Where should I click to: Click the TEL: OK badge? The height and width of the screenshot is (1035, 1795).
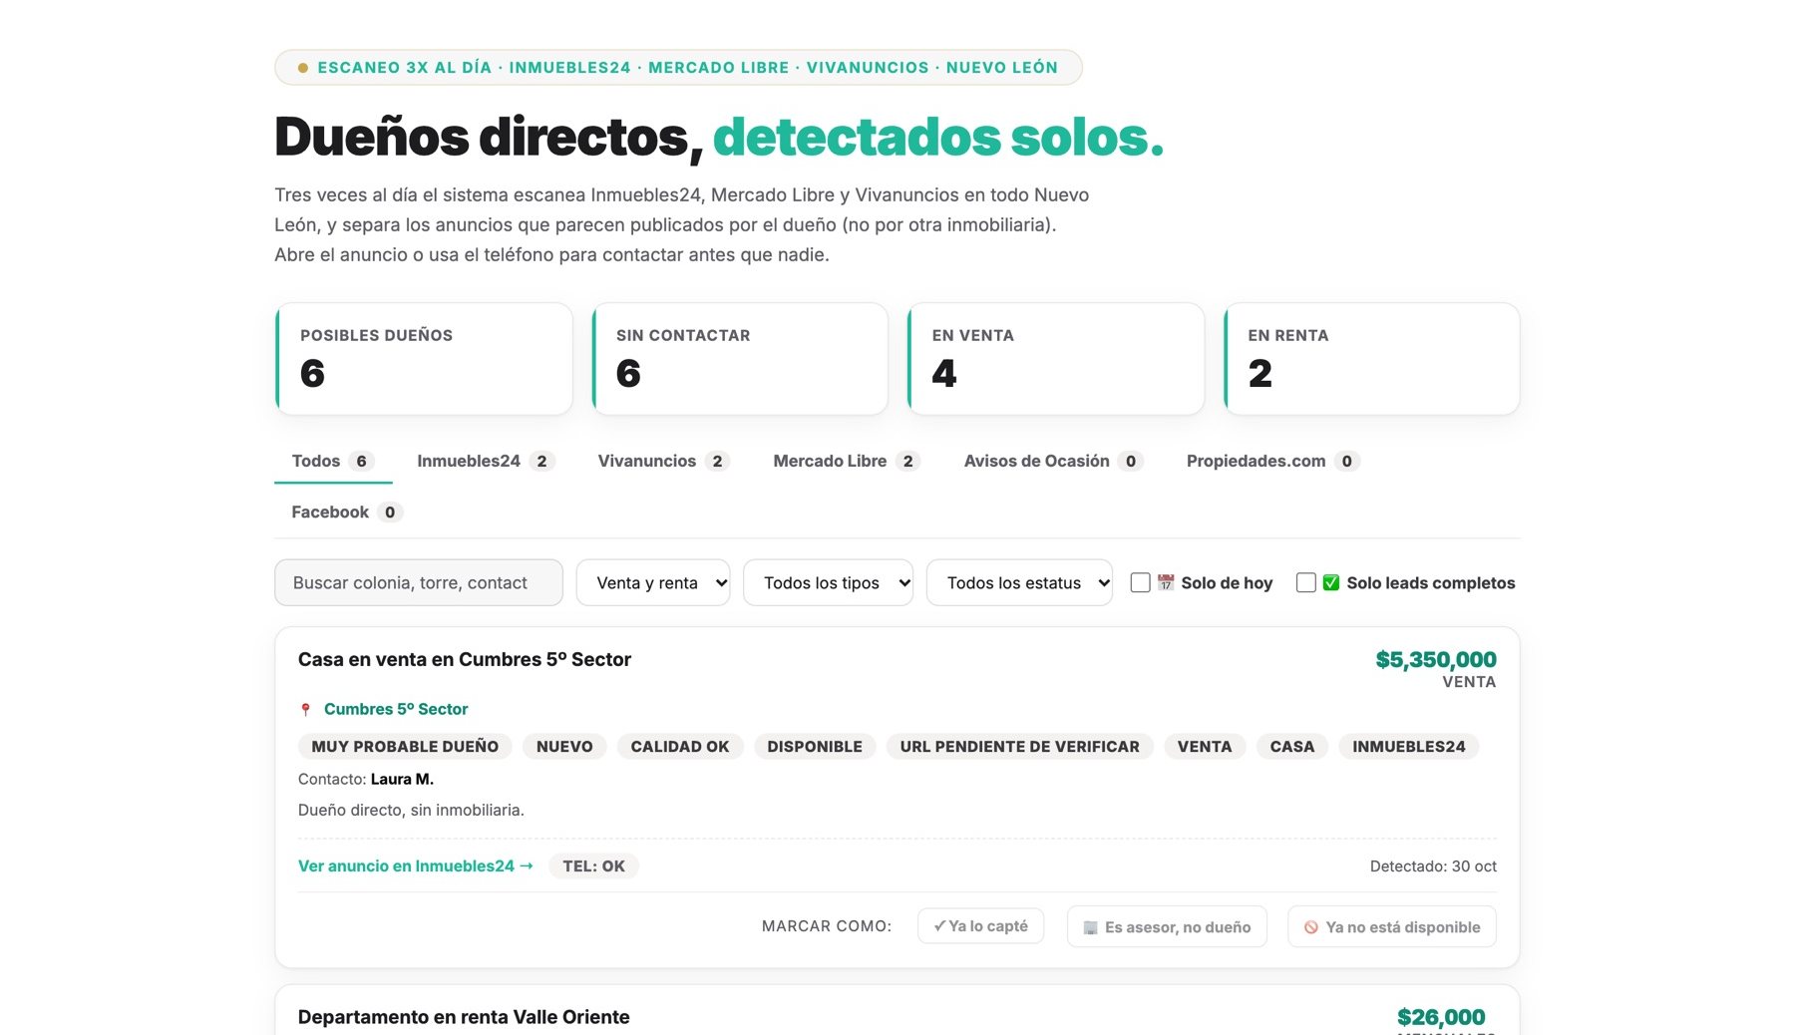pyautogui.click(x=593, y=866)
